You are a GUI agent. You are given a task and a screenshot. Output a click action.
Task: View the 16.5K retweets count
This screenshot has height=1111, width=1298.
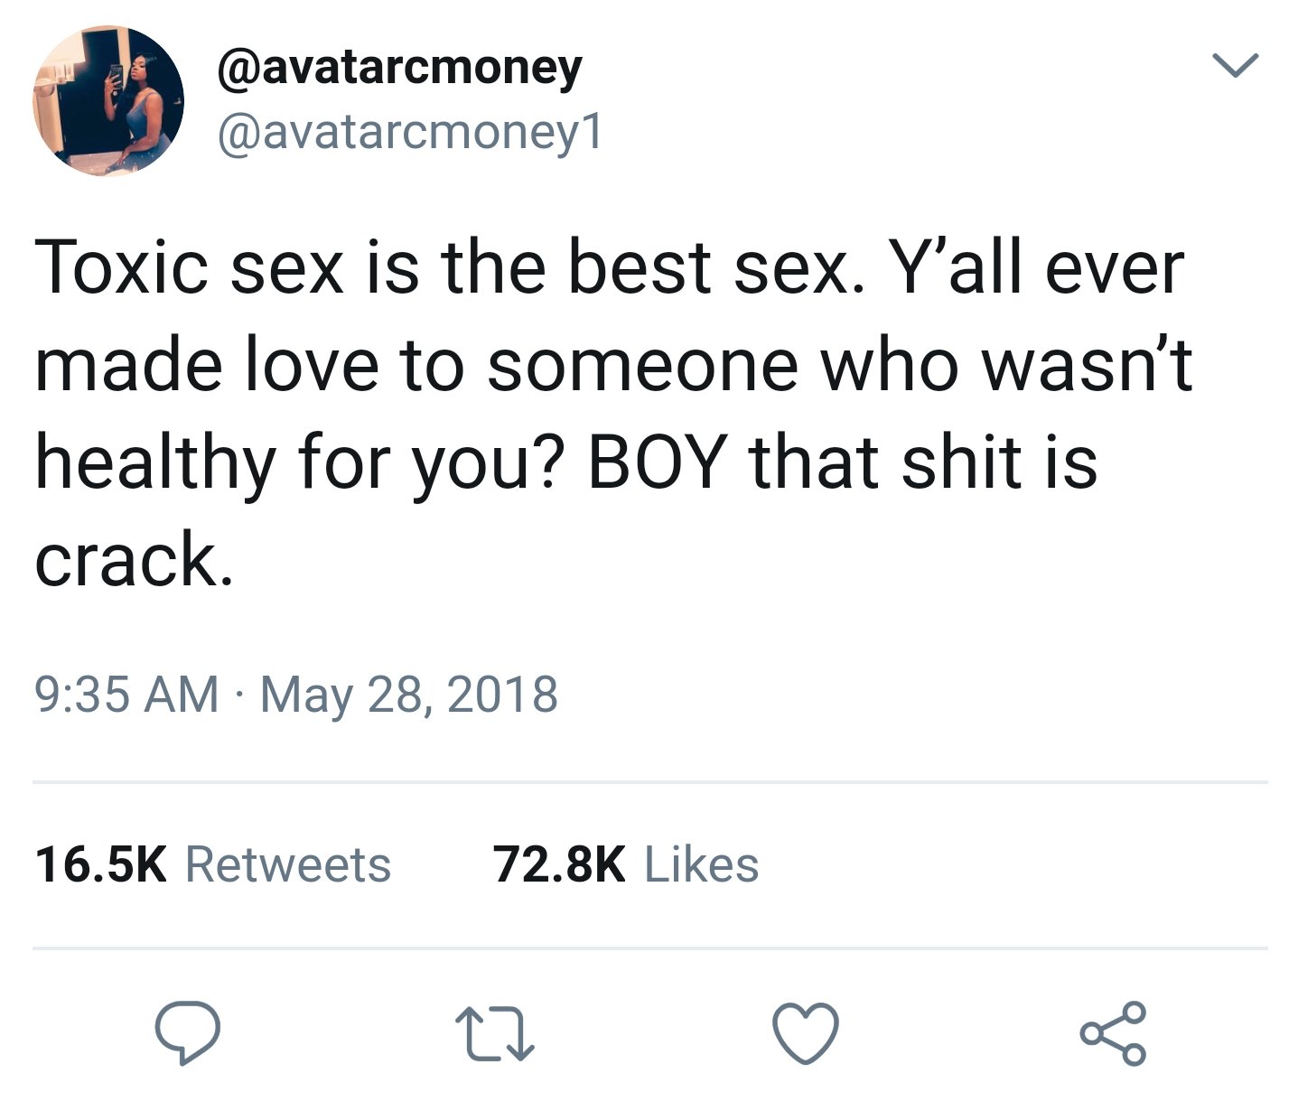tap(101, 864)
